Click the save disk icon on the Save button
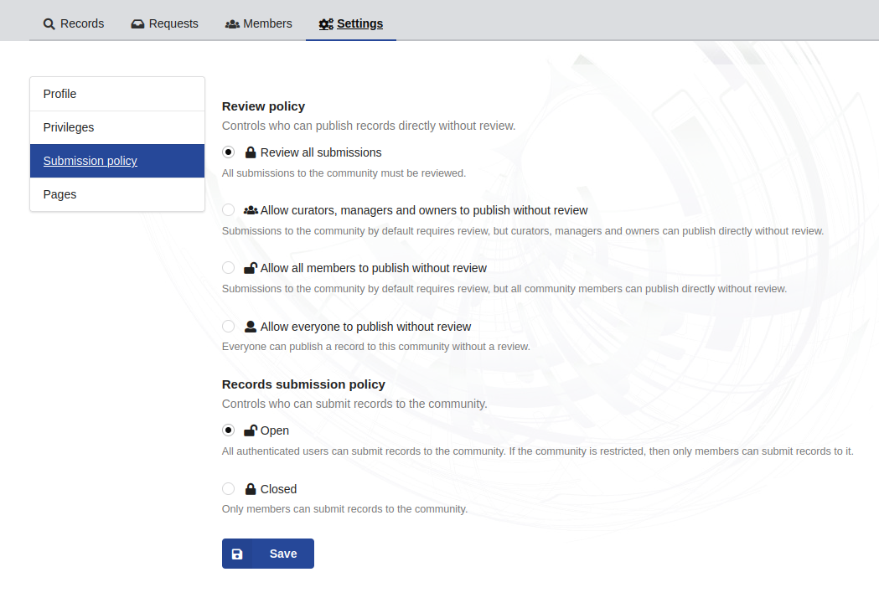 pyautogui.click(x=237, y=554)
